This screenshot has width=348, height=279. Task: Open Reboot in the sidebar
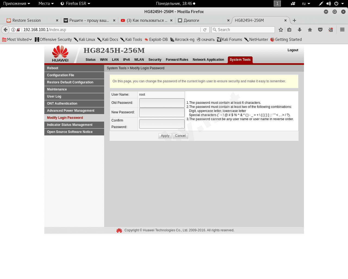tap(74, 68)
